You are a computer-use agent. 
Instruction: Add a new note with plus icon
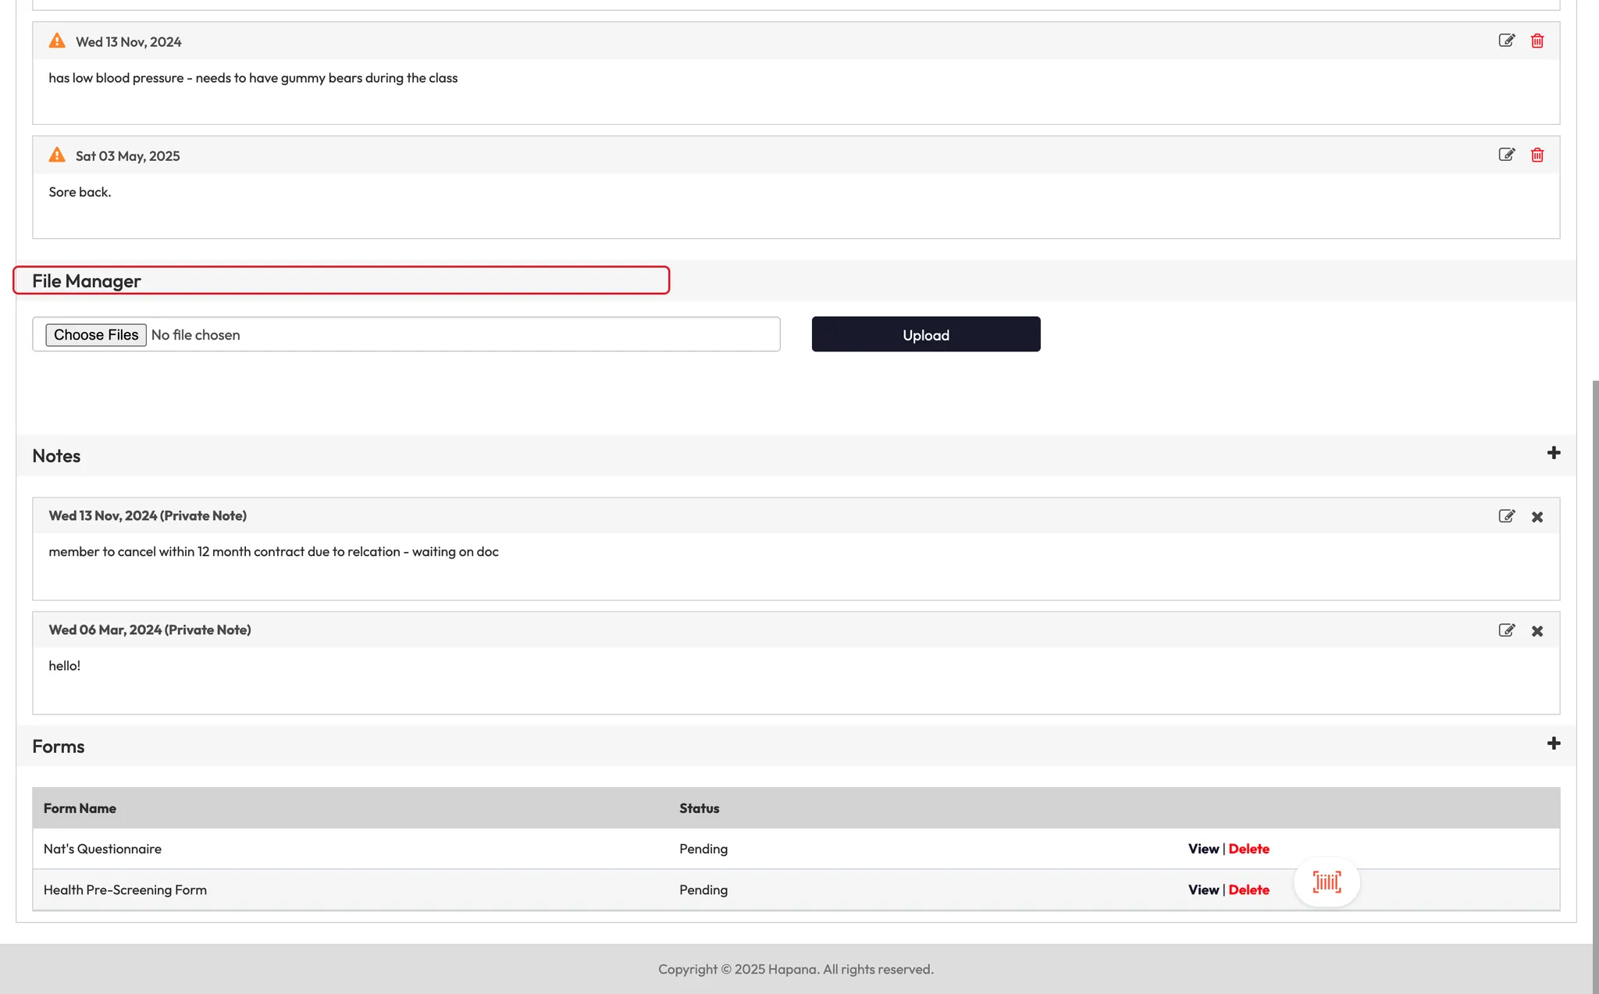pos(1553,454)
